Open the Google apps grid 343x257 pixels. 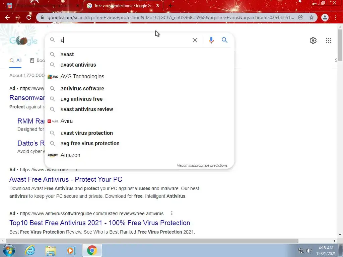coord(328,40)
